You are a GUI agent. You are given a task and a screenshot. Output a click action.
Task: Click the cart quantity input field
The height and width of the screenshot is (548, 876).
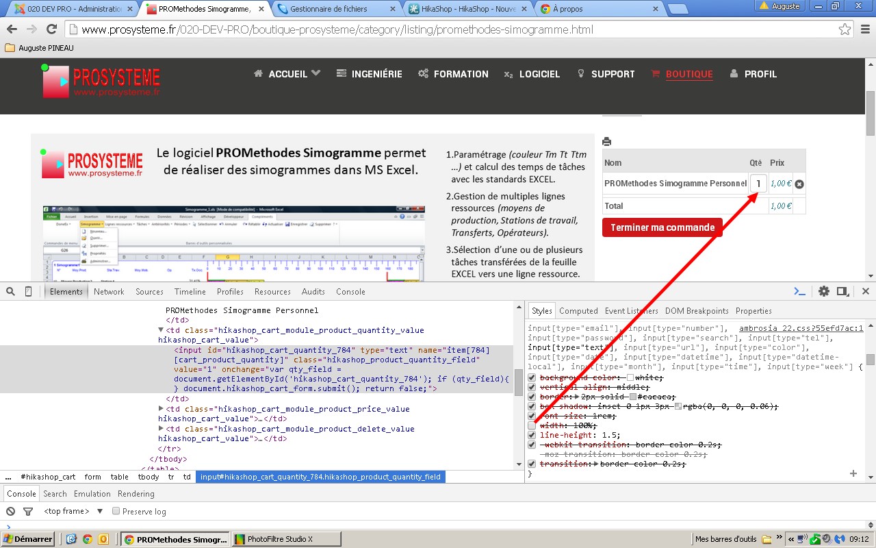click(x=758, y=184)
